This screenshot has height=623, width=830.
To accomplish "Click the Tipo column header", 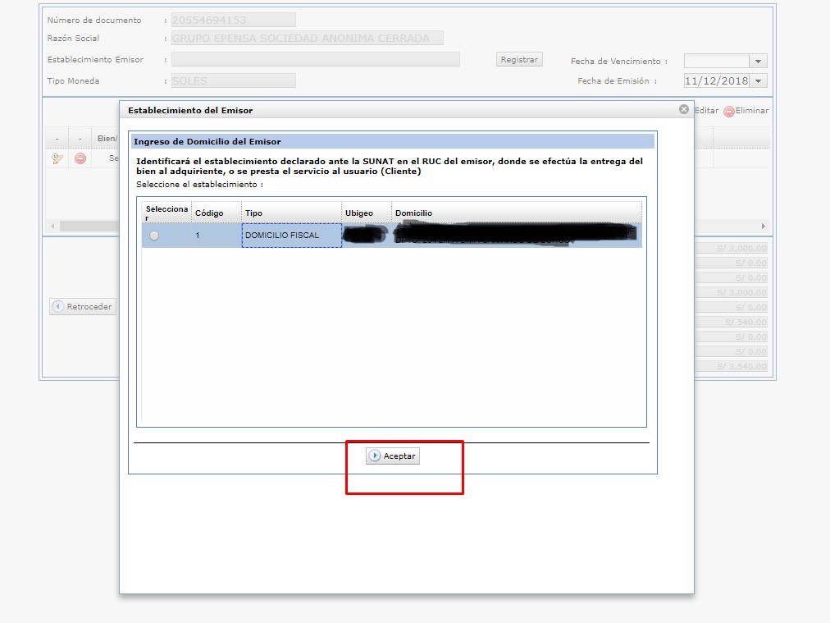I will [291, 213].
